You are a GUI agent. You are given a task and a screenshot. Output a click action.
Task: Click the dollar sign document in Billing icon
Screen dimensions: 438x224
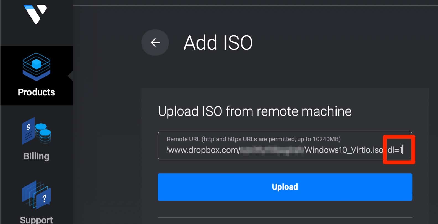28,130
